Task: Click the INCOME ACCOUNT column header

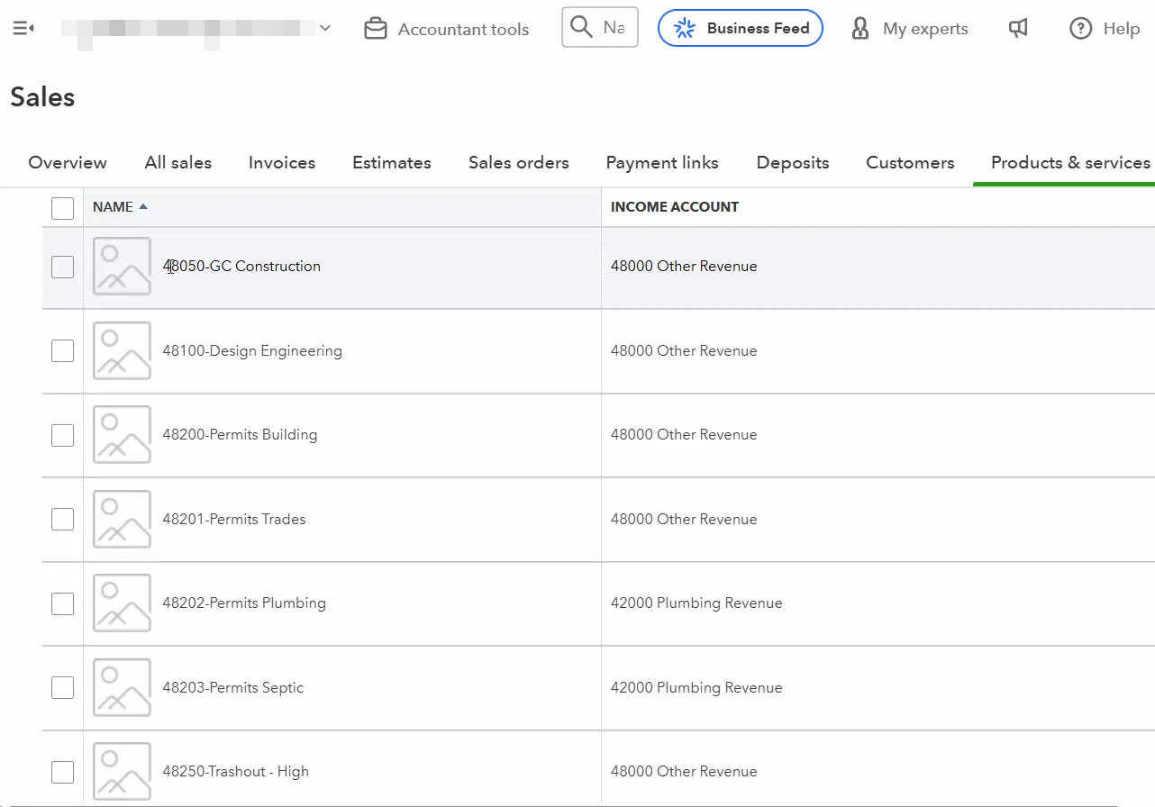Action: click(x=674, y=207)
